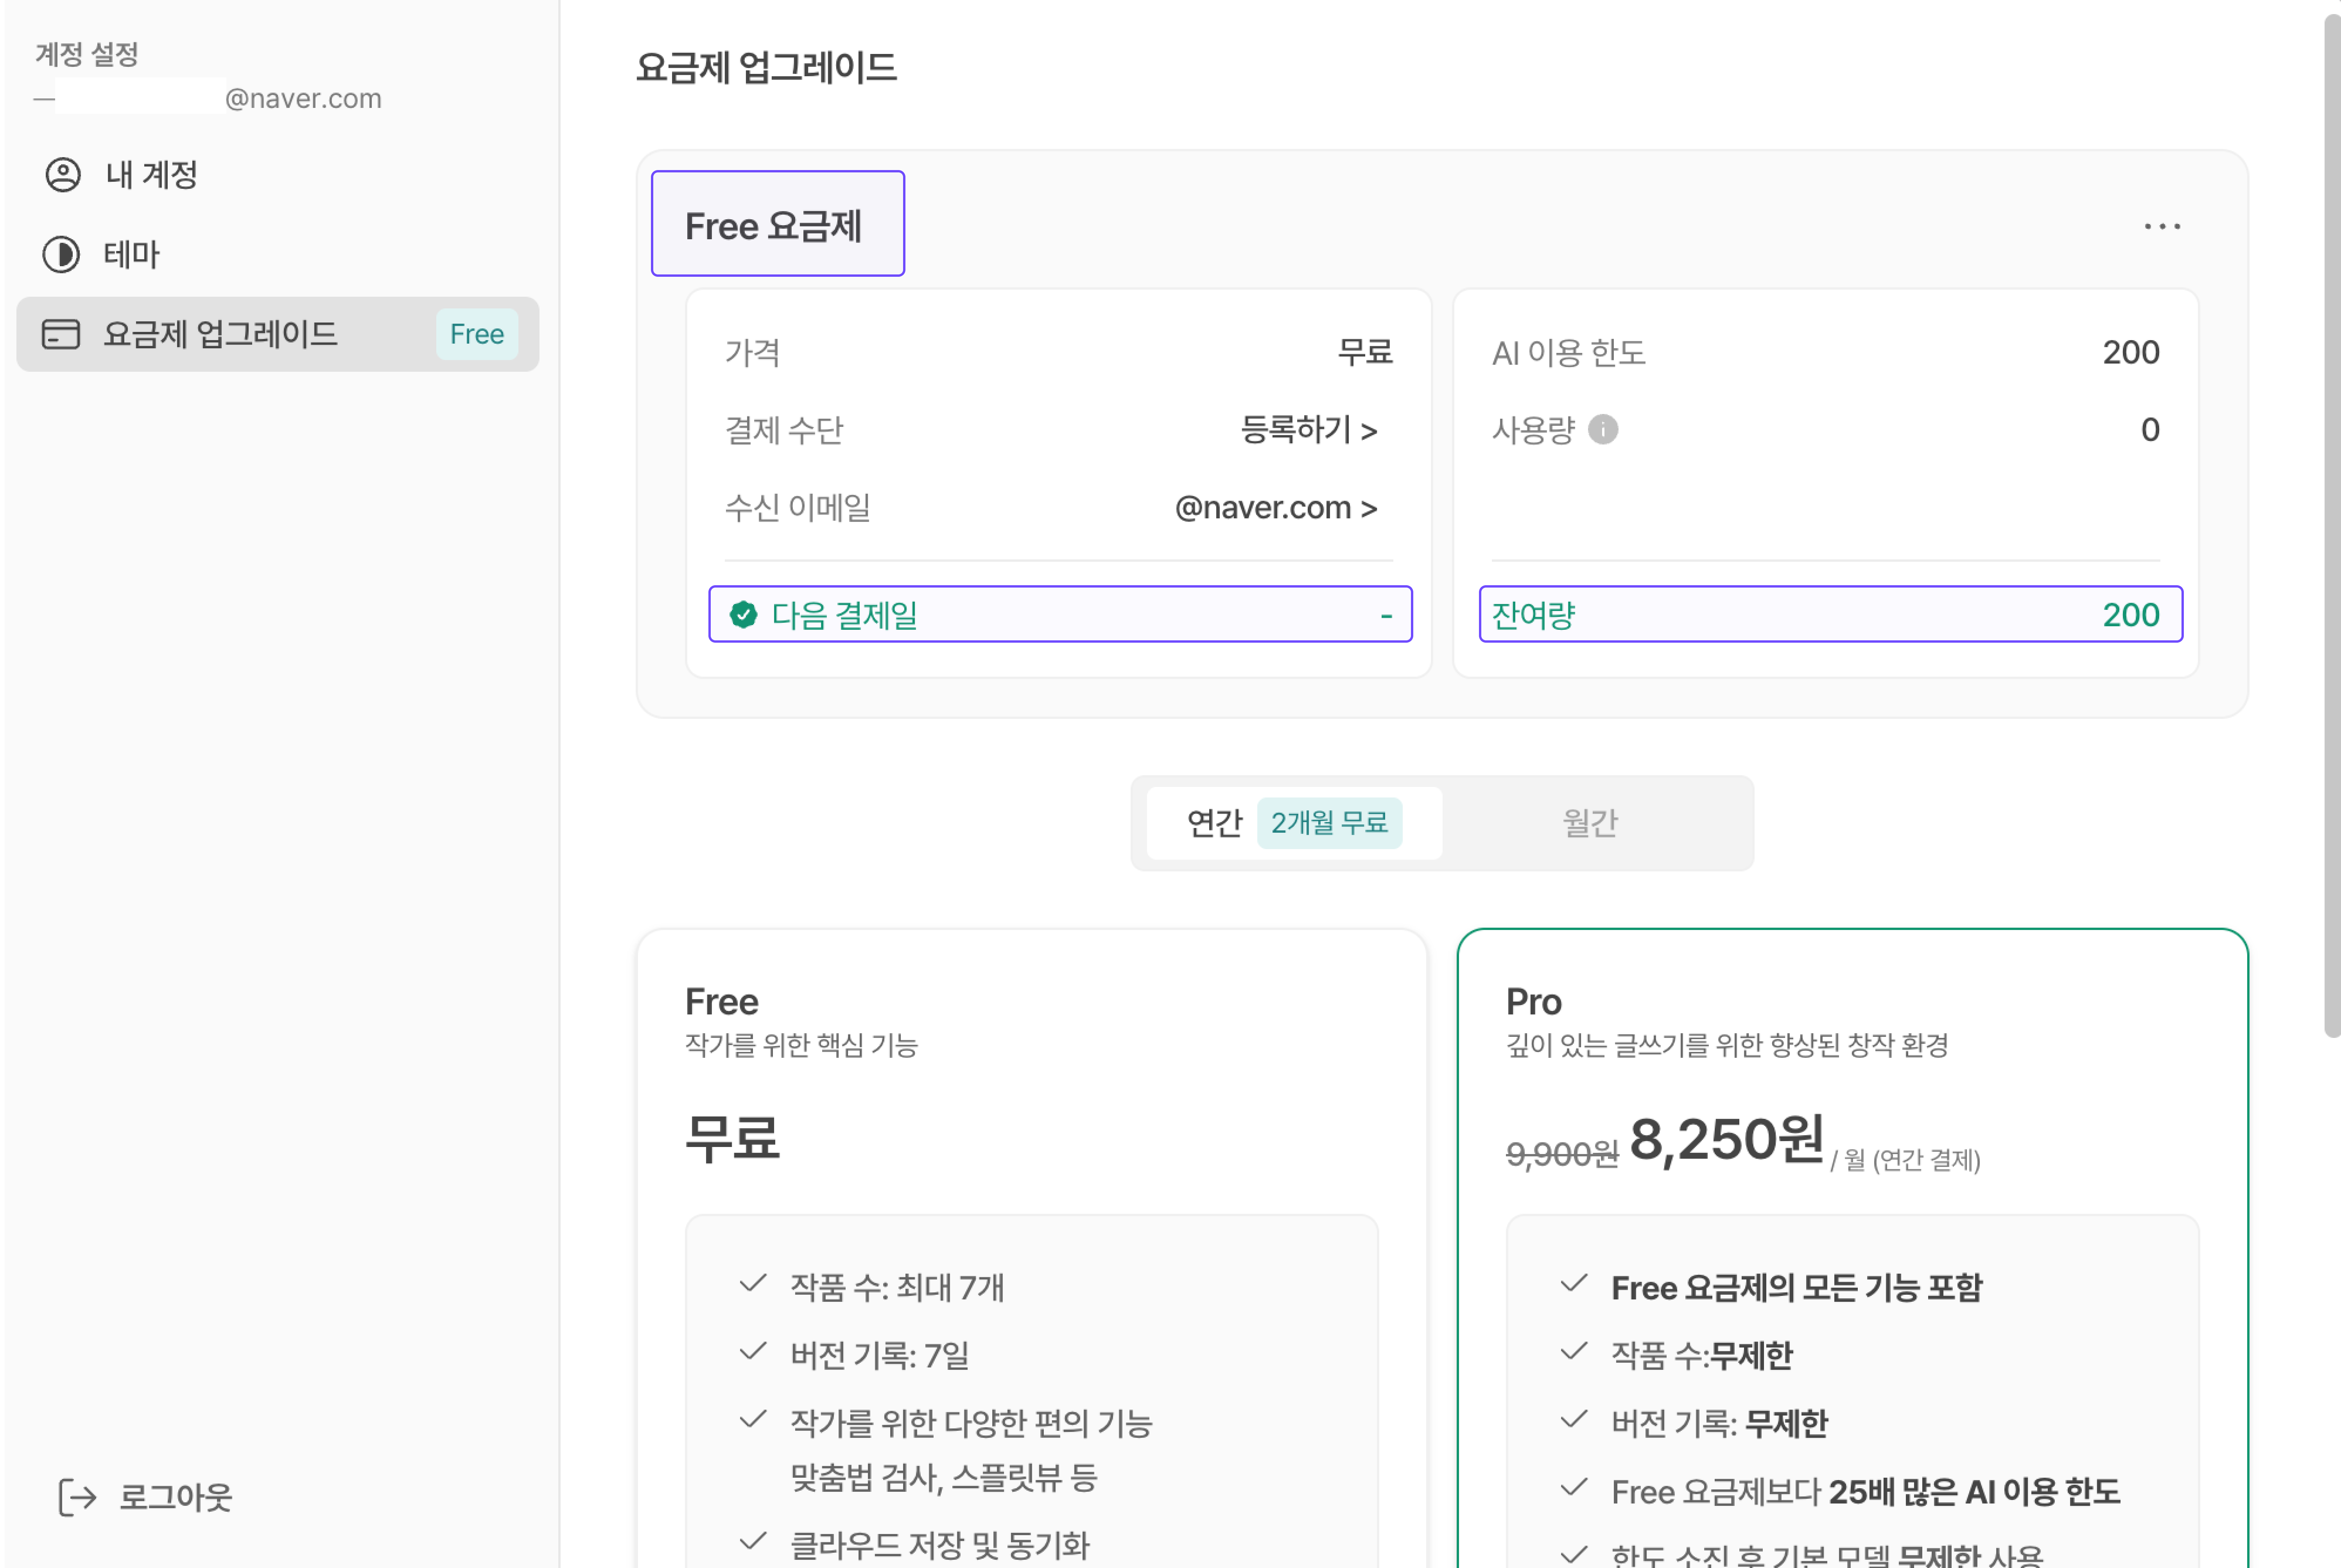Screen dimensions: 2341x1568
Task: Switch billing to 연간 tab
Action: click(1294, 823)
